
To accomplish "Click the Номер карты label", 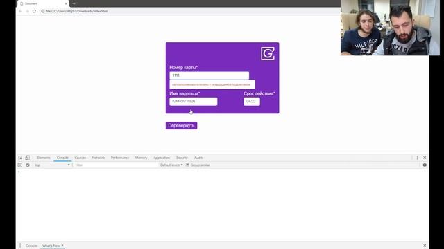I will [183, 68].
